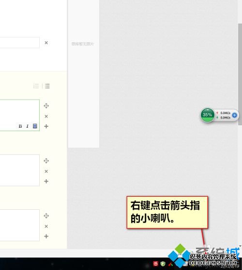Screen dimensions: 242x270
Task: Select the numbered list layout icon
Action: (x=46, y=86)
